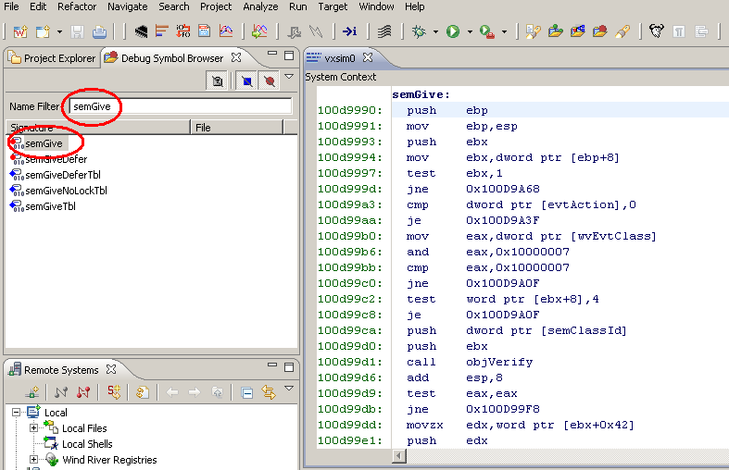Close the vxsim0 editor tab
729x470 pixels.
coord(368,57)
